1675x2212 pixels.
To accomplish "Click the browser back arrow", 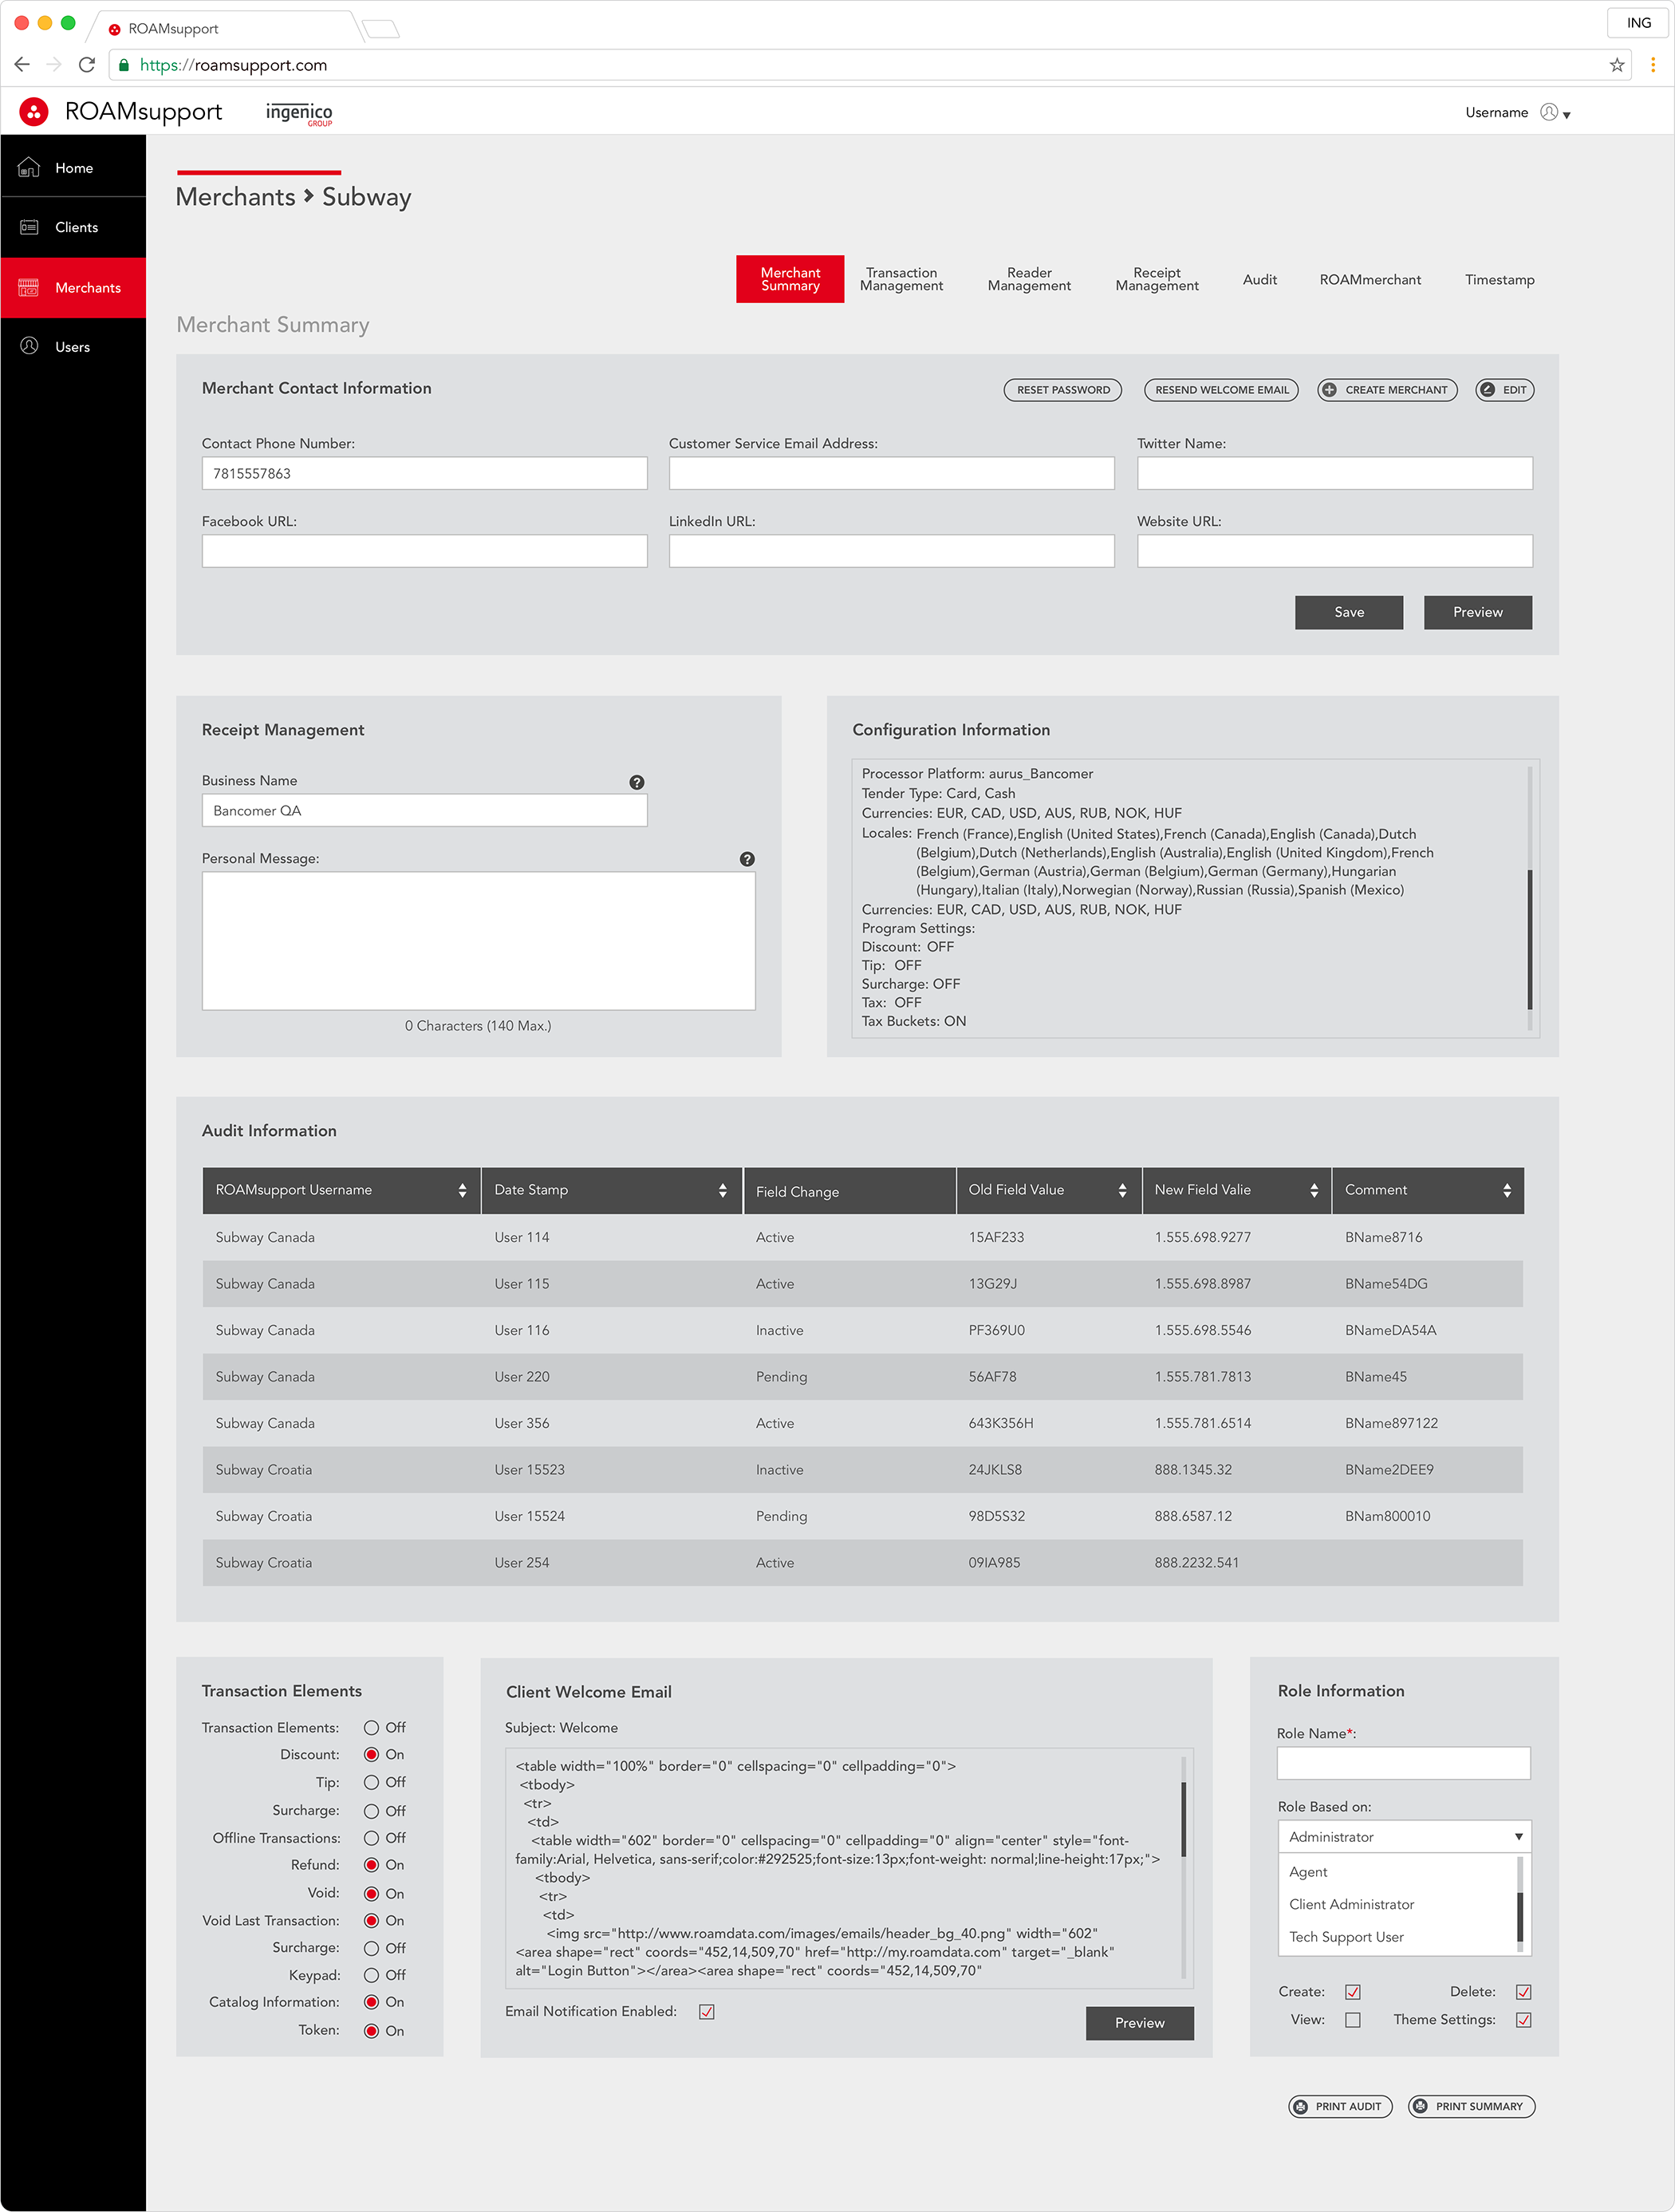I will [x=22, y=65].
